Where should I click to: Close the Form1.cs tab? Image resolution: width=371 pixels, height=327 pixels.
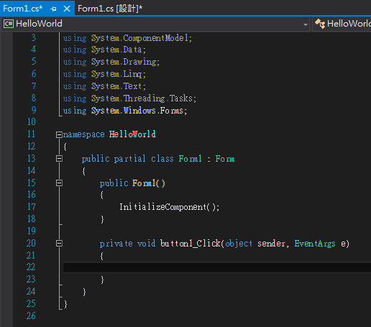coord(67,9)
